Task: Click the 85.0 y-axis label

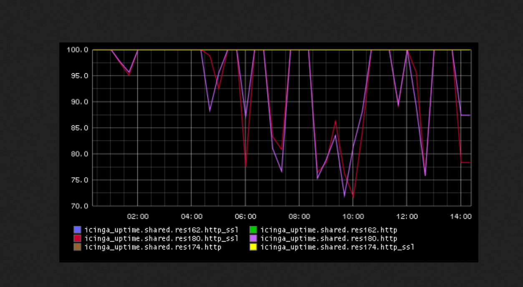Action: tap(79, 128)
